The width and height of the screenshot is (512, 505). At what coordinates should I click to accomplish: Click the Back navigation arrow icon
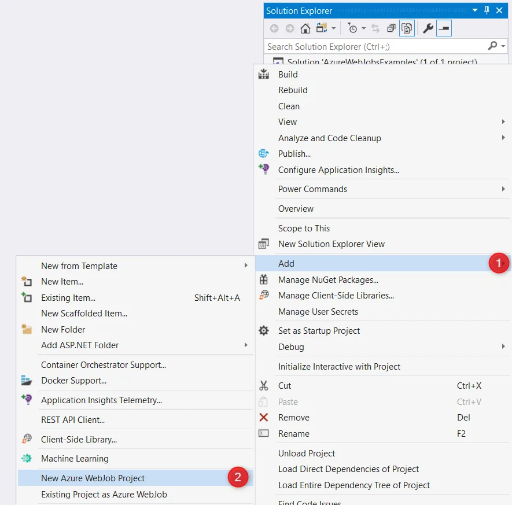point(274,28)
